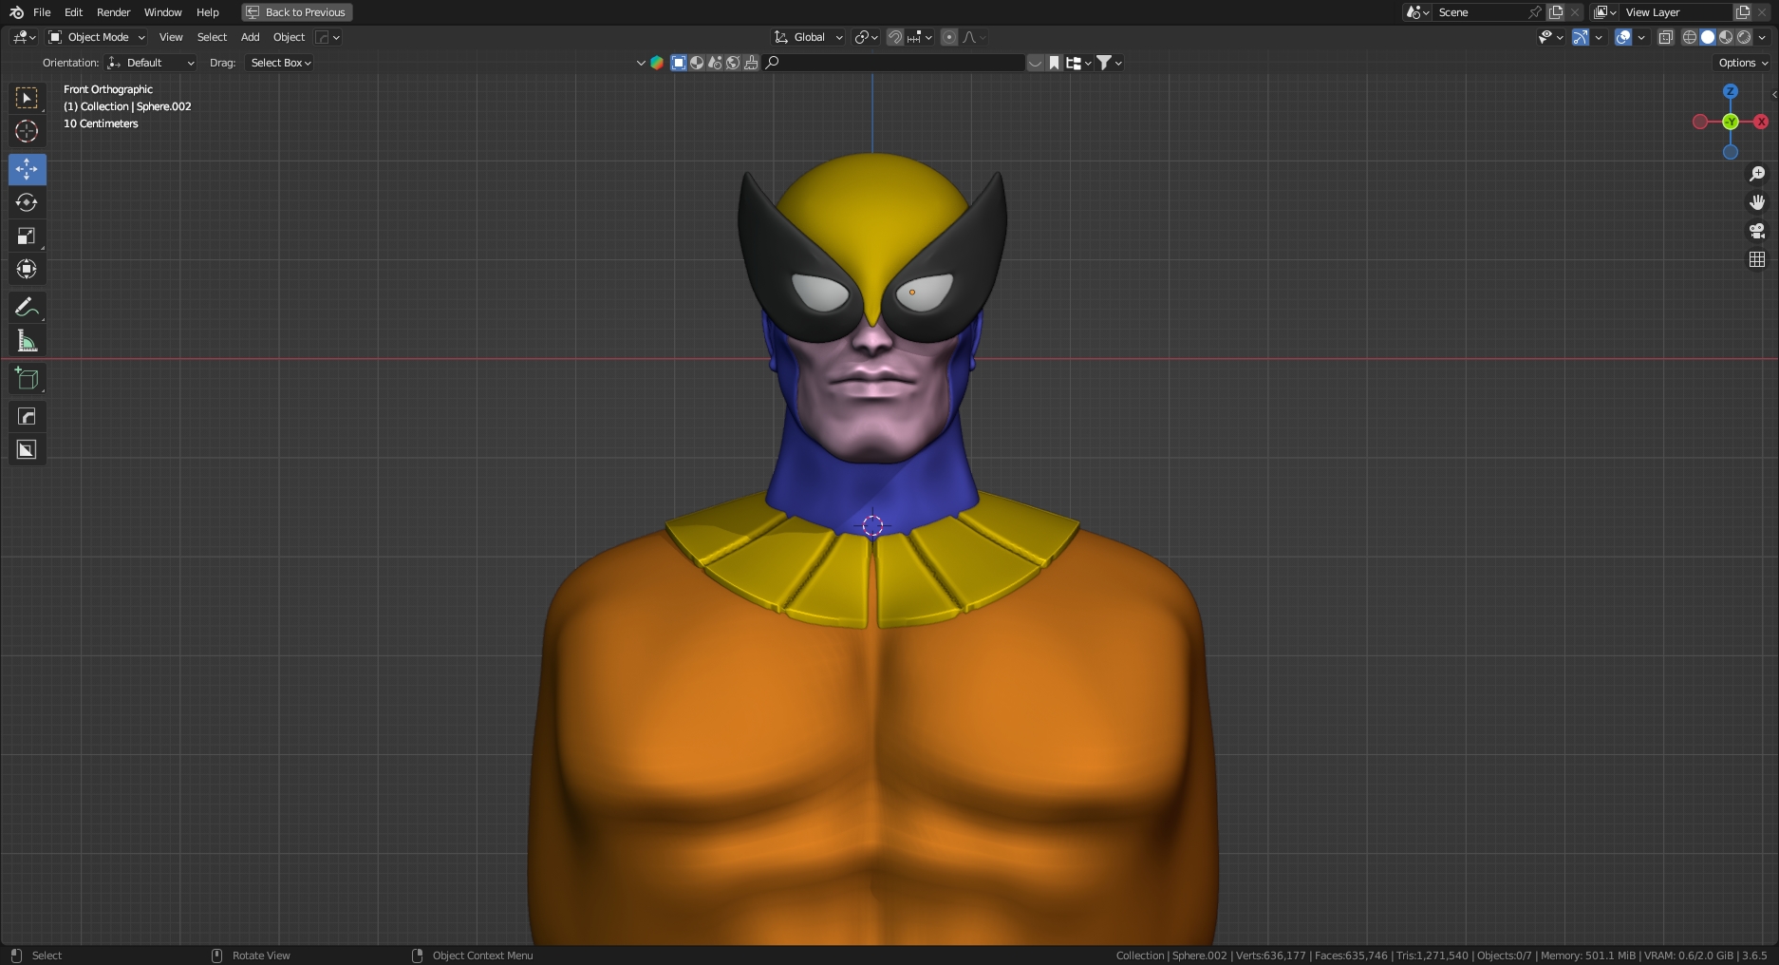
Task: Activate the 3D Cursor tool
Action: [x=27, y=131]
